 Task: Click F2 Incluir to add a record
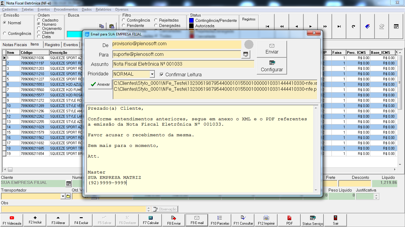35,220
